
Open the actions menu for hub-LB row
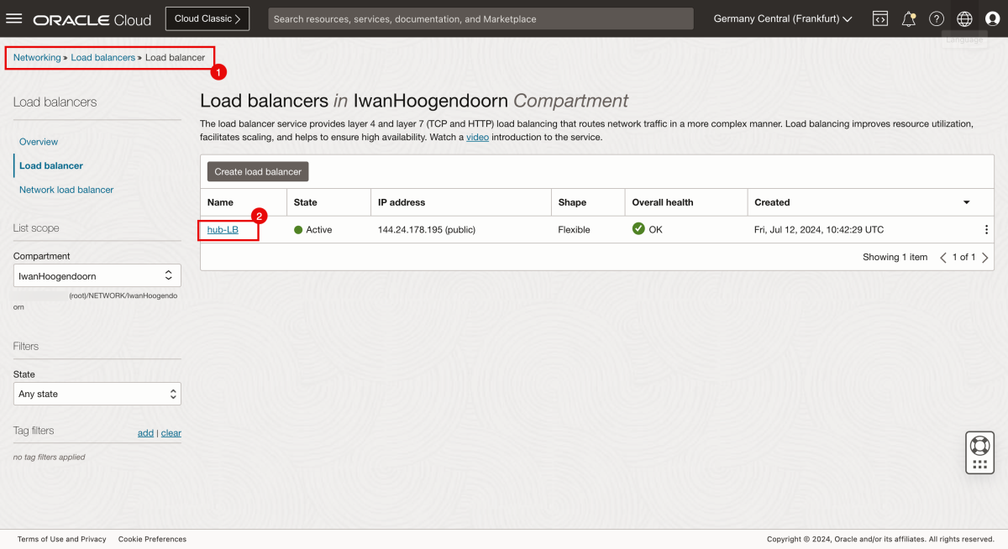pyautogui.click(x=986, y=228)
